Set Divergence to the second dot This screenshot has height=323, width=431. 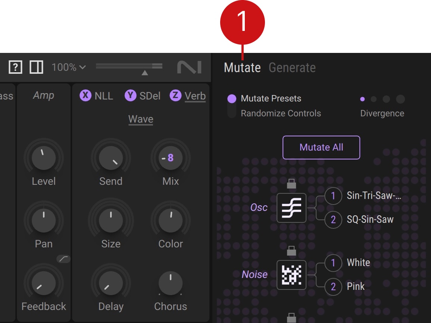click(374, 99)
